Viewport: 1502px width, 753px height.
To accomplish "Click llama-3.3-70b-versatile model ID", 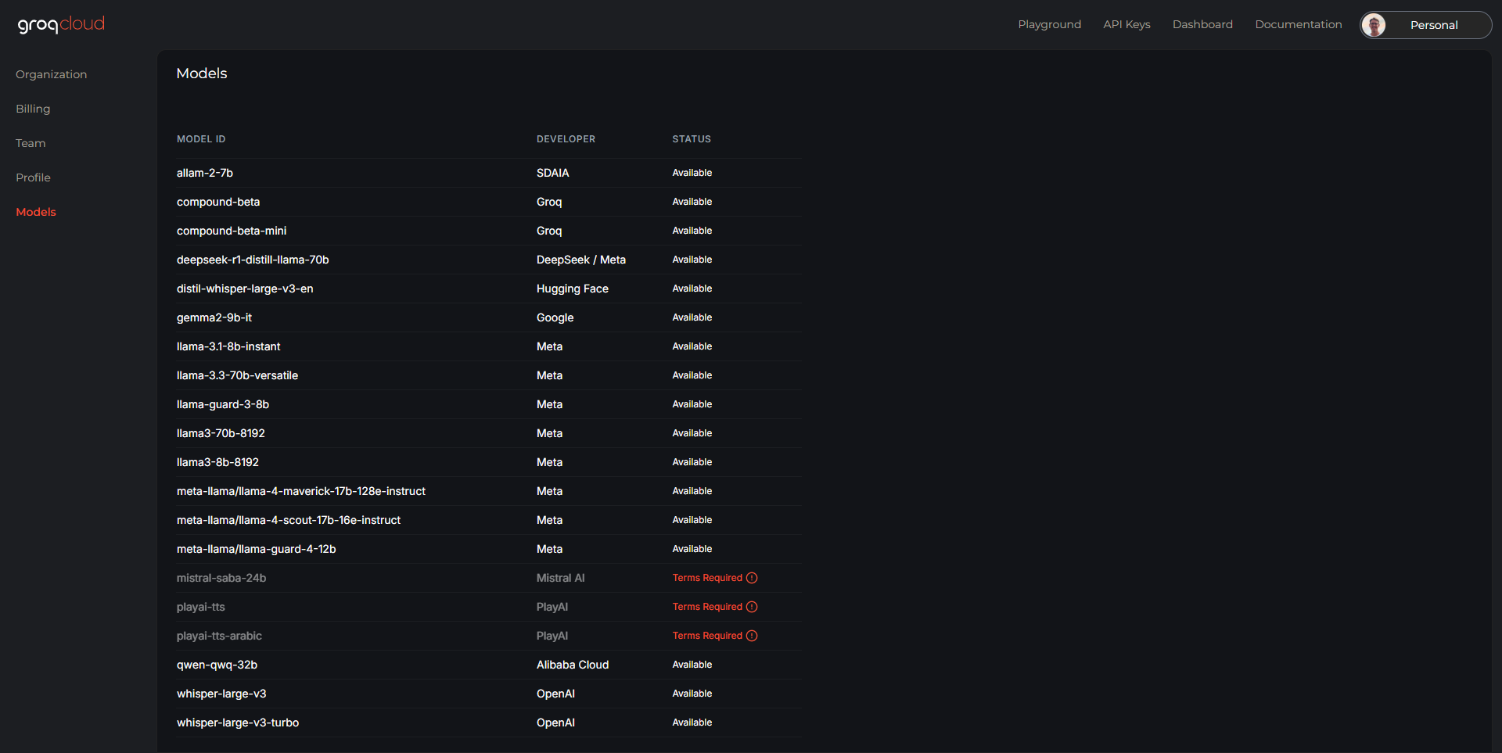I will [x=237, y=375].
